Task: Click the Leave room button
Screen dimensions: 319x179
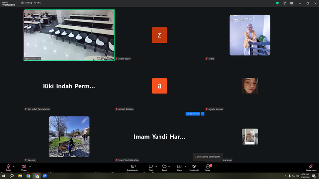Action: tap(311, 168)
